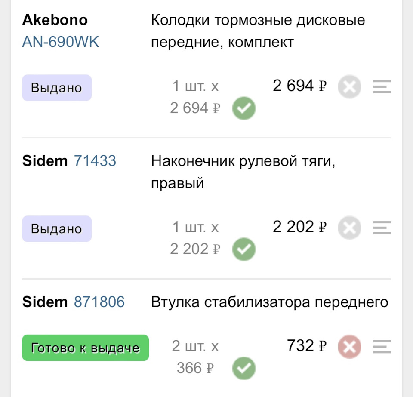
Task: Toggle green checkmark on Sidem 71433 item
Action: tap(244, 249)
